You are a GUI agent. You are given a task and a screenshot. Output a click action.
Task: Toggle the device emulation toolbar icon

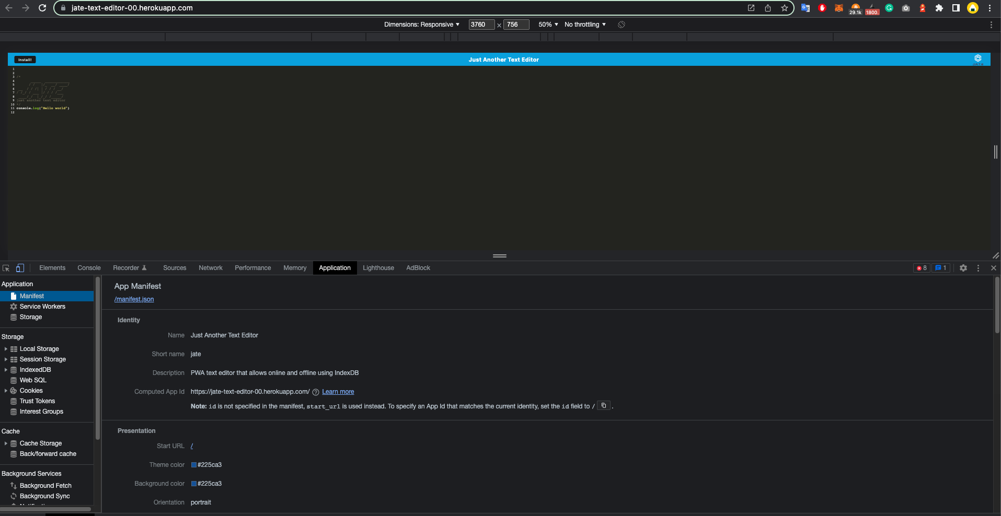tap(20, 268)
